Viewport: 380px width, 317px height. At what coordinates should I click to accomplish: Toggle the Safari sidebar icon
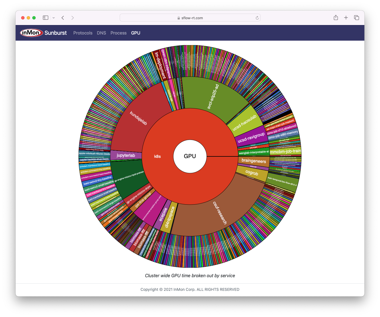click(45, 18)
